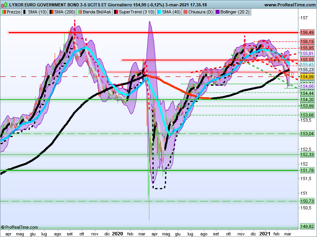
Task: Click the Prezzo indicator label
Action: [x=13, y=12]
